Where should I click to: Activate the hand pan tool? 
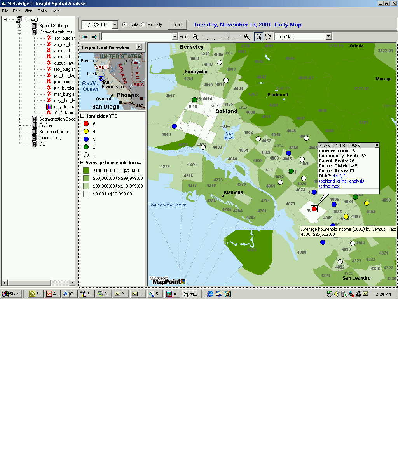(x=267, y=37)
